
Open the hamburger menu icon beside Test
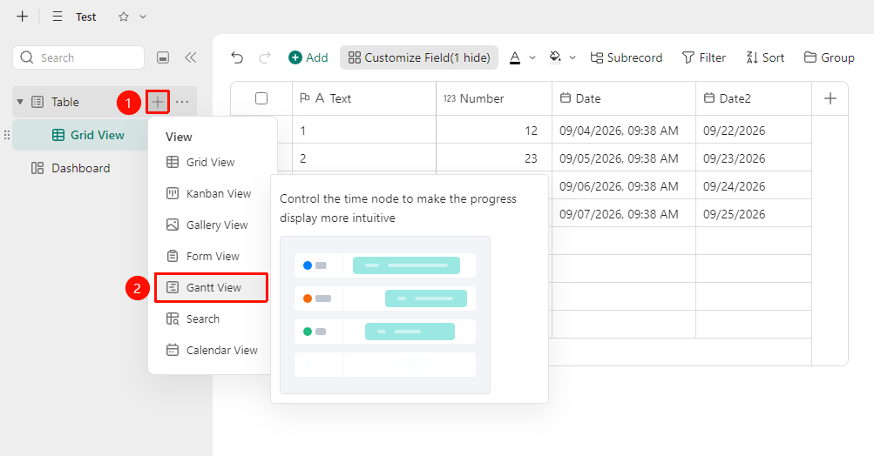(x=57, y=17)
